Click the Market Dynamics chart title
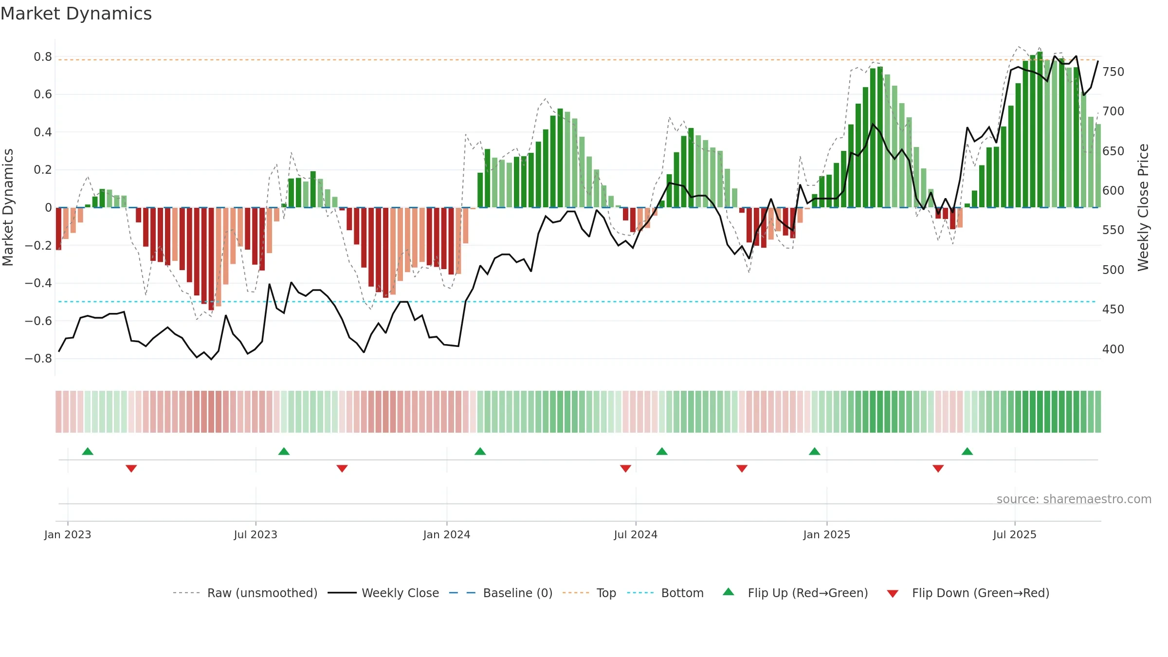The width and height of the screenshot is (1168, 657). click(76, 14)
